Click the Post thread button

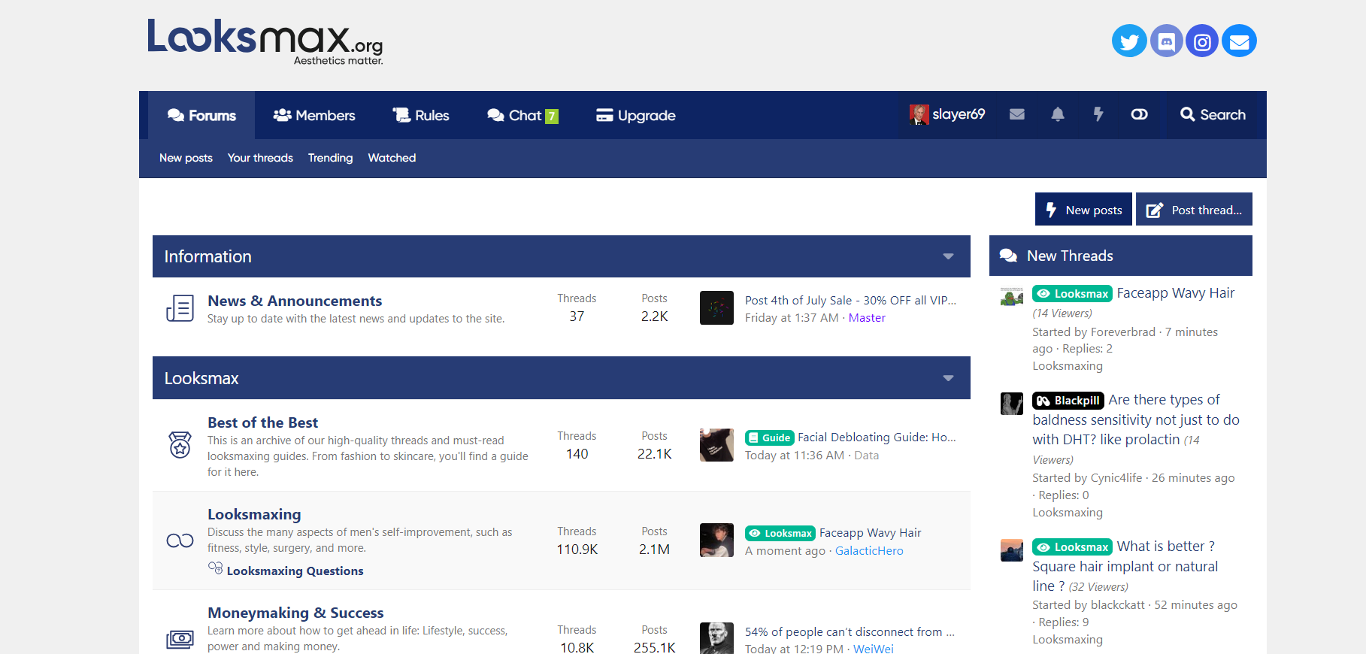[x=1194, y=210]
